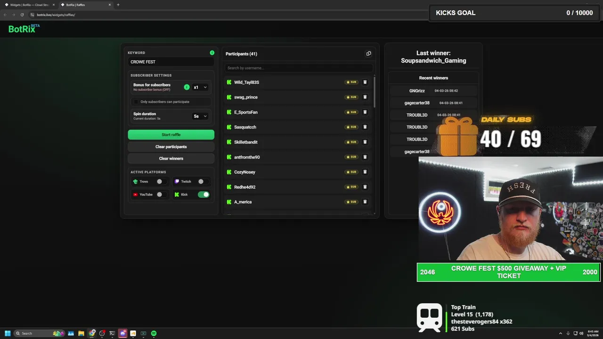
Task: Delete participant Wild_Tayl83S with trash icon
Action: tap(365, 82)
